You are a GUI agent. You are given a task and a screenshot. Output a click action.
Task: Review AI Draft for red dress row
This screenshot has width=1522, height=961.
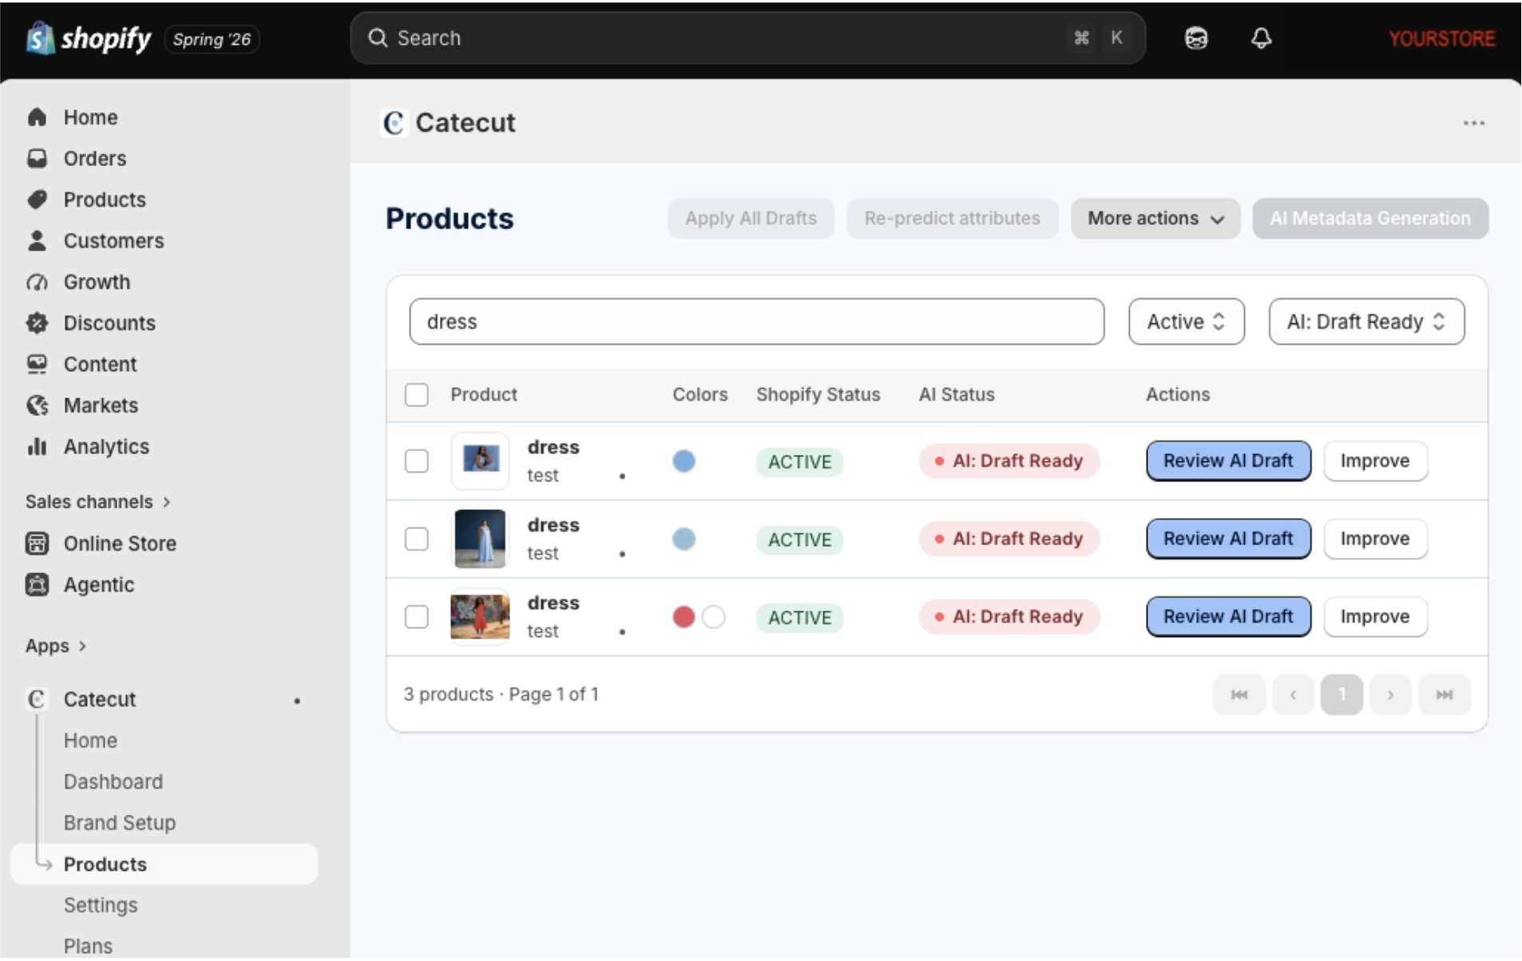tap(1228, 617)
